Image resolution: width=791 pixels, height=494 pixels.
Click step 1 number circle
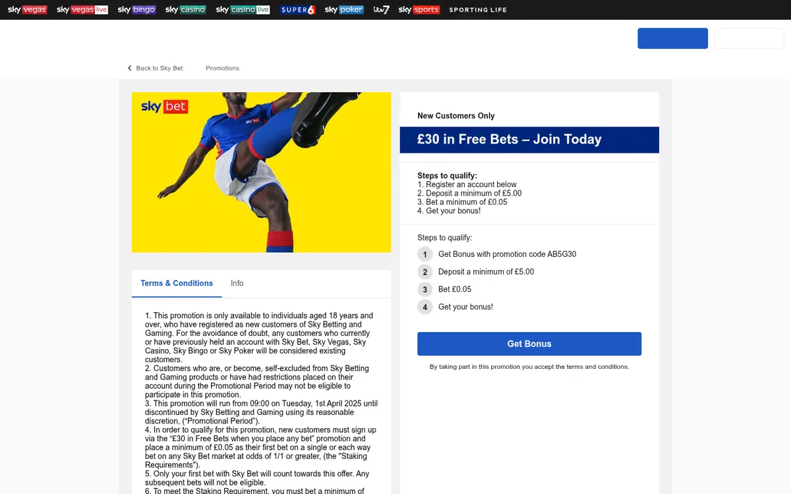pos(425,254)
